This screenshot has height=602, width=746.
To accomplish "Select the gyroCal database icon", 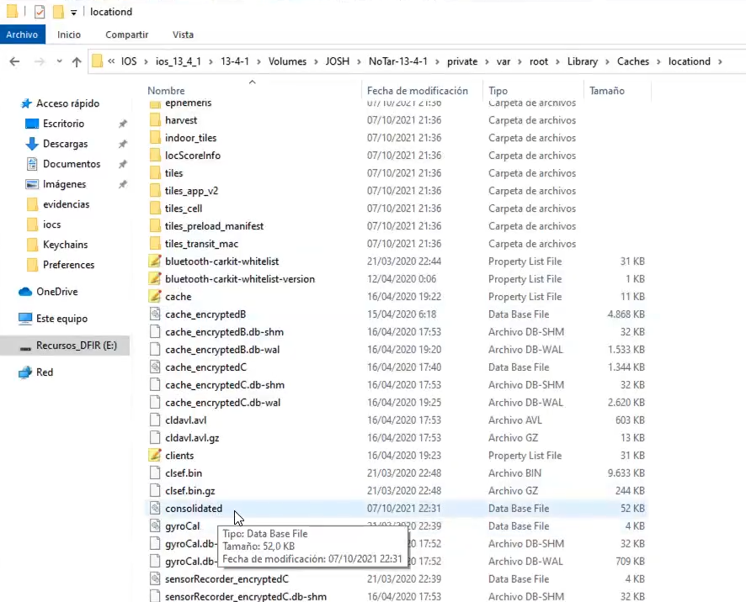I will [155, 525].
